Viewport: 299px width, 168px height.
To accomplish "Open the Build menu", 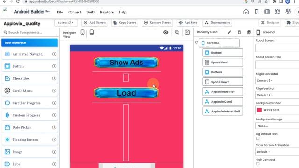I will tap(91, 12).
